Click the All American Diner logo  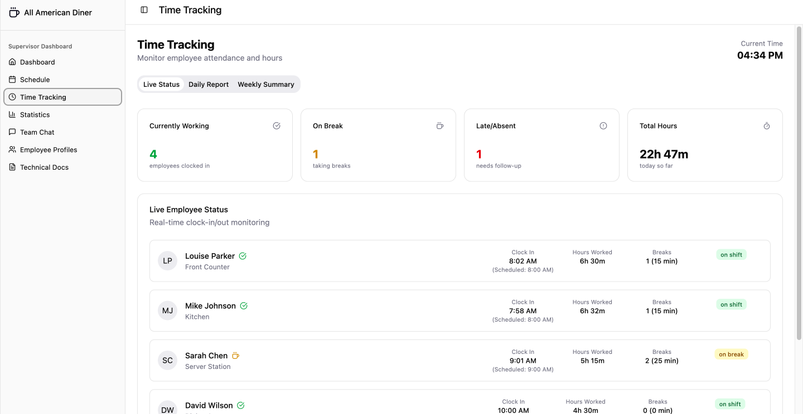(13, 11)
